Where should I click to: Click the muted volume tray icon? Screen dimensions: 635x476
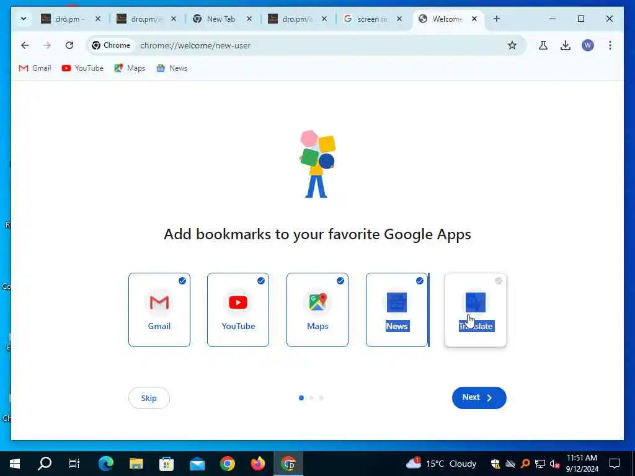pos(554,464)
